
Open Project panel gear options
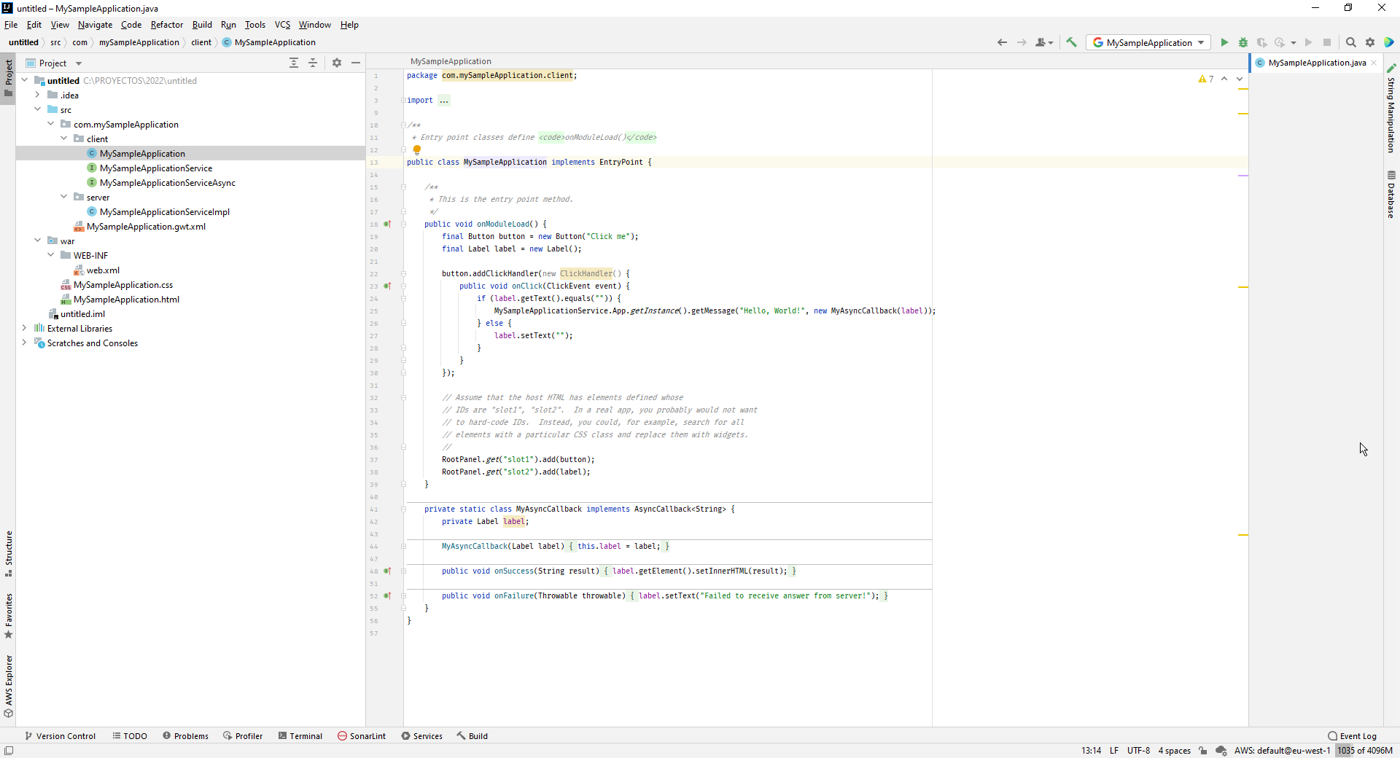pos(337,63)
